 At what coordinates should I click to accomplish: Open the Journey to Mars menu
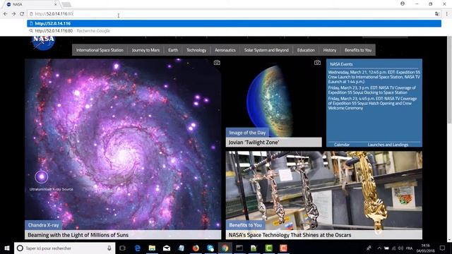145,50
